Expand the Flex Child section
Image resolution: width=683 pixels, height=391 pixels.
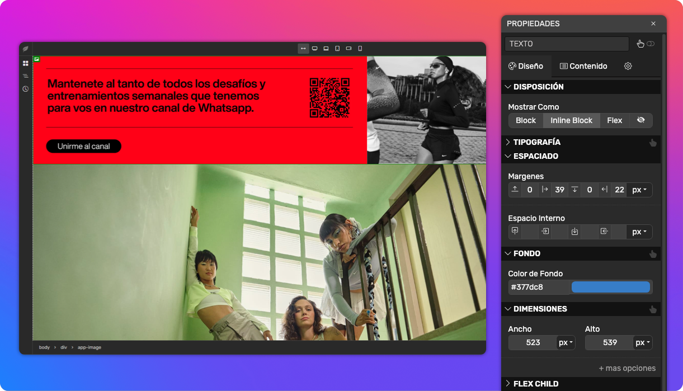(x=581, y=384)
